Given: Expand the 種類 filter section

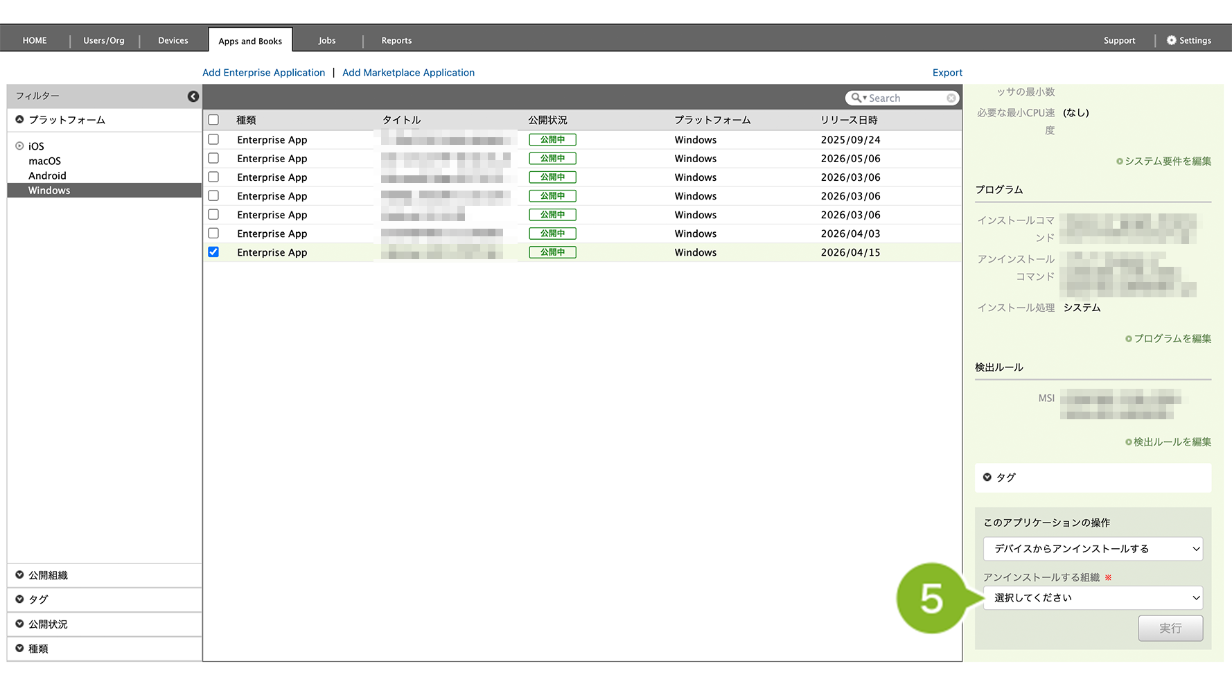Looking at the screenshot, I should tap(105, 649).
